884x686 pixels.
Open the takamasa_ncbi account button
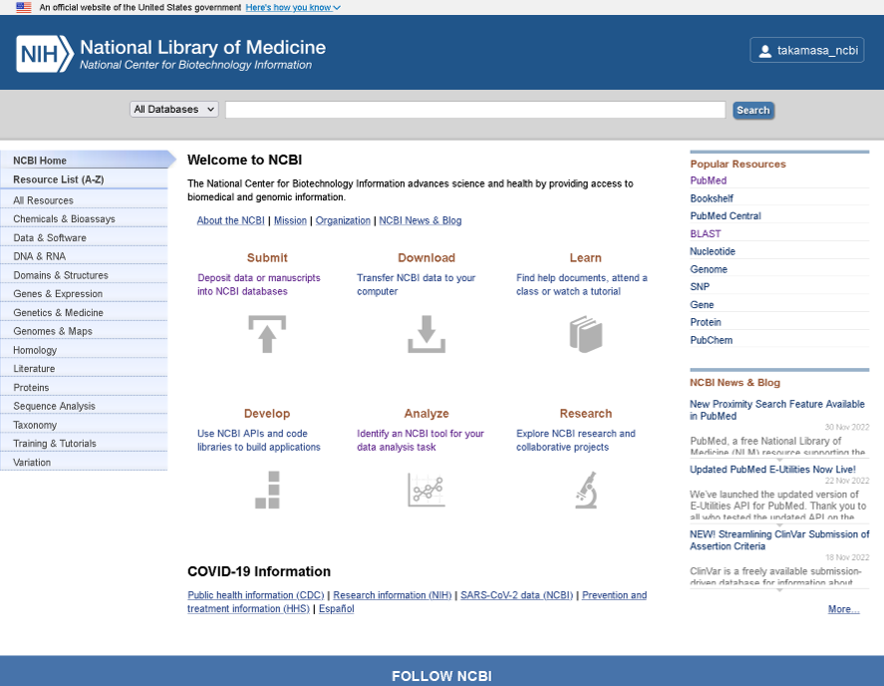807,50
